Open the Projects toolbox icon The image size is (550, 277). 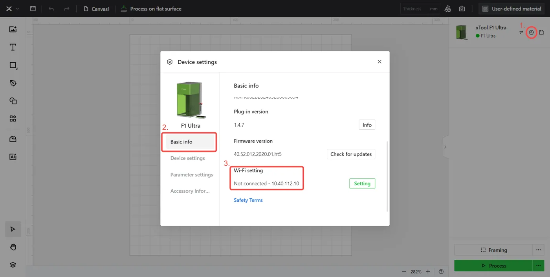(x=13, y=139)
